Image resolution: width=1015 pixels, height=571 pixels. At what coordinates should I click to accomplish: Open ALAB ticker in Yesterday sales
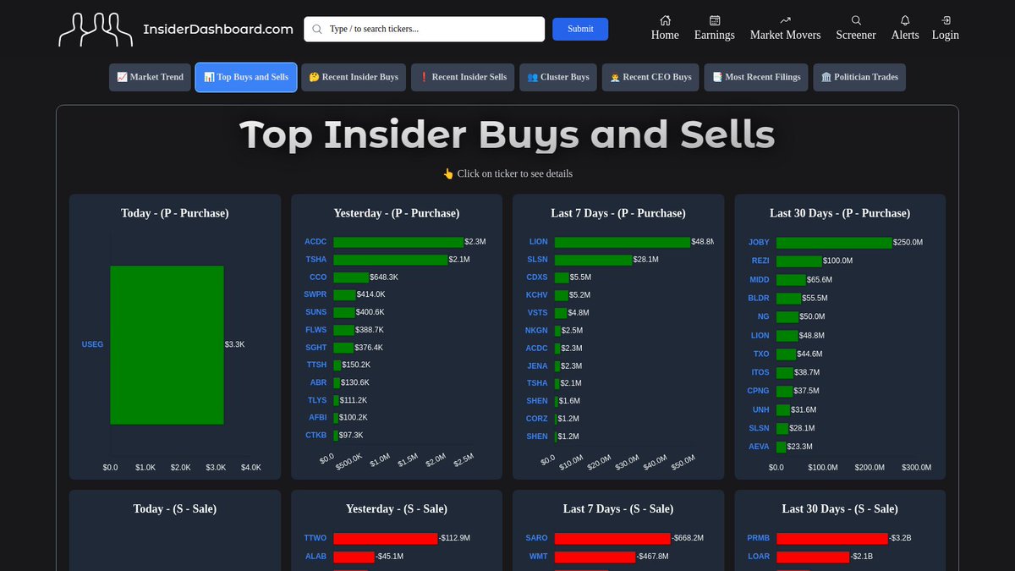[315, 557]
